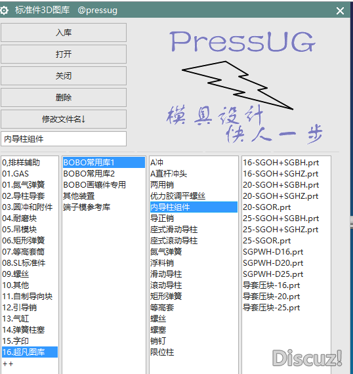Click the 打开 button
Image resolution: width=353 pixels, height=374 pixels.
(x=64, y=54)
